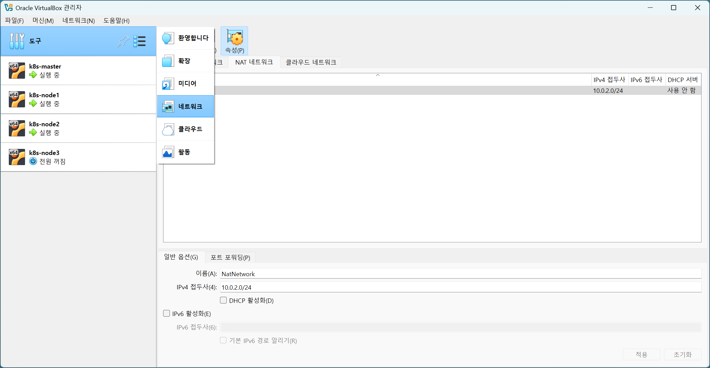
Task: Select k8s-node1 name in VM list
Action: click(x=44, y=95)
